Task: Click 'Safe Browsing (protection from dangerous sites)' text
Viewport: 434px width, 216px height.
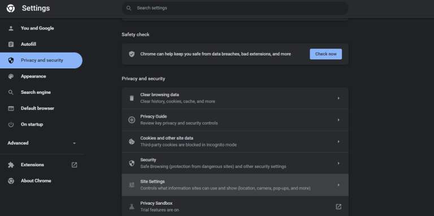Action: click(x=213, y=167)
